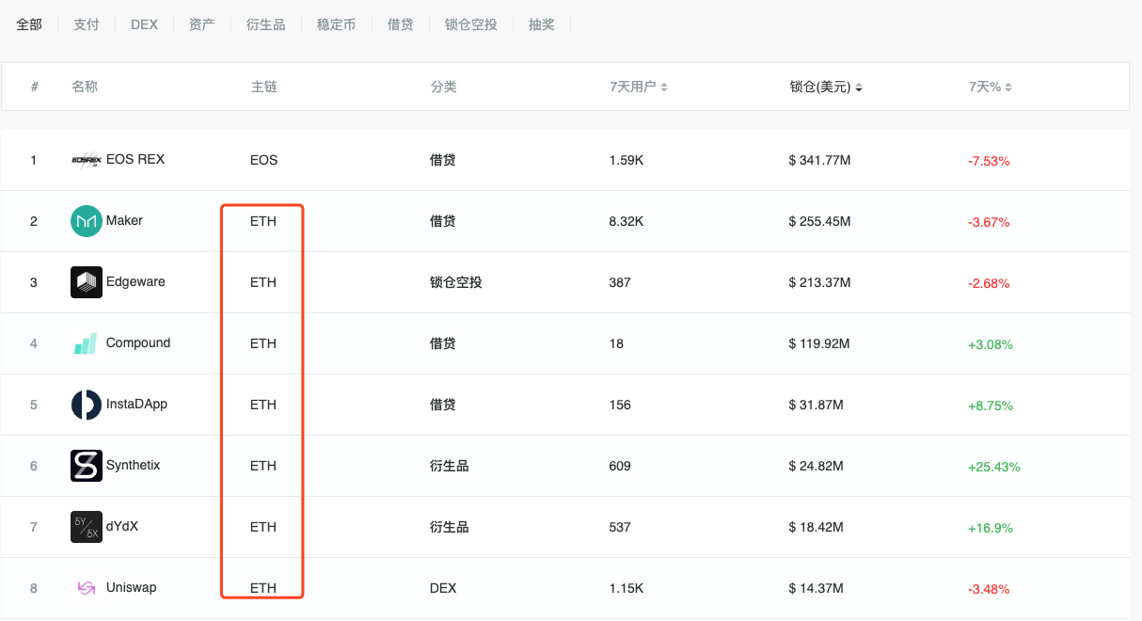
Task: Open the InstaDApp project name
Action: click(137, 404)
